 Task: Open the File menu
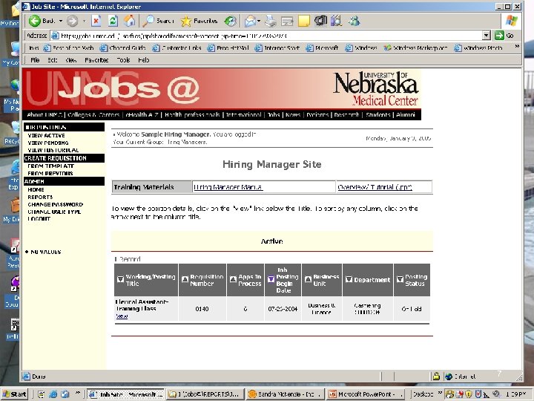click(35, 60)
